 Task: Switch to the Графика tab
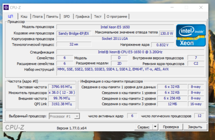(x=82, y=17)
